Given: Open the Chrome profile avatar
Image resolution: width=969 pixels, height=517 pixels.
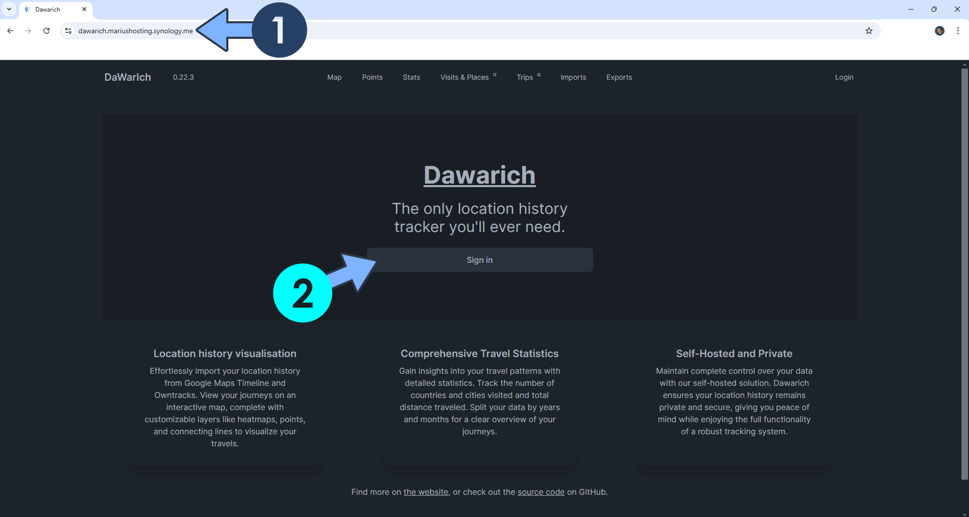Looking at the screenshot, I should (940, 31).
